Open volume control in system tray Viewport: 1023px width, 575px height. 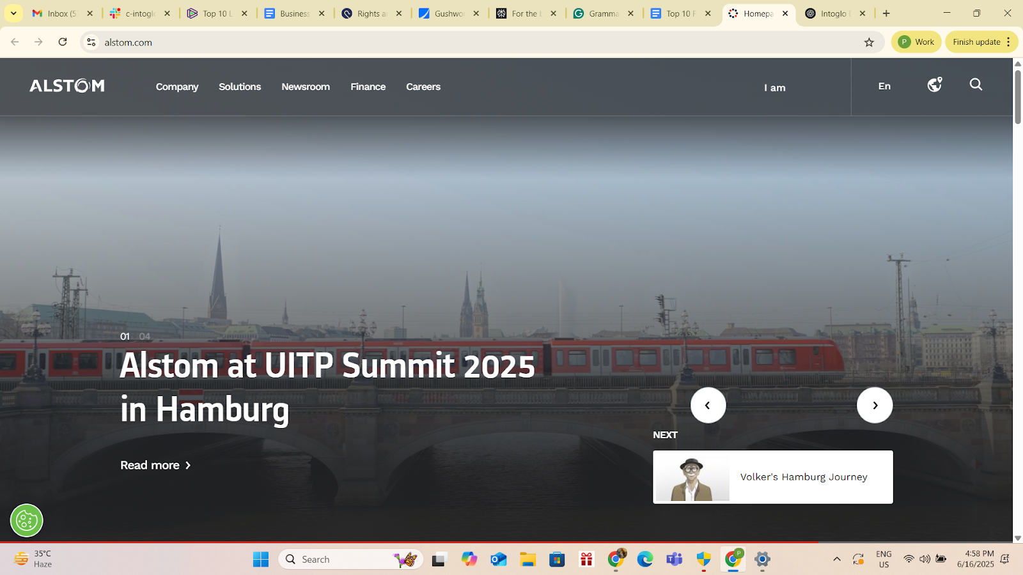tap(925, 559)
